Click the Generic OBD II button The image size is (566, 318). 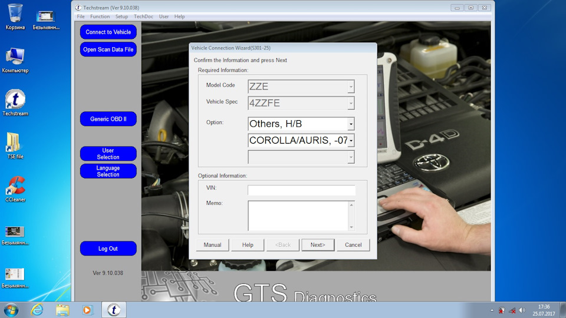(x=108, y=119)
